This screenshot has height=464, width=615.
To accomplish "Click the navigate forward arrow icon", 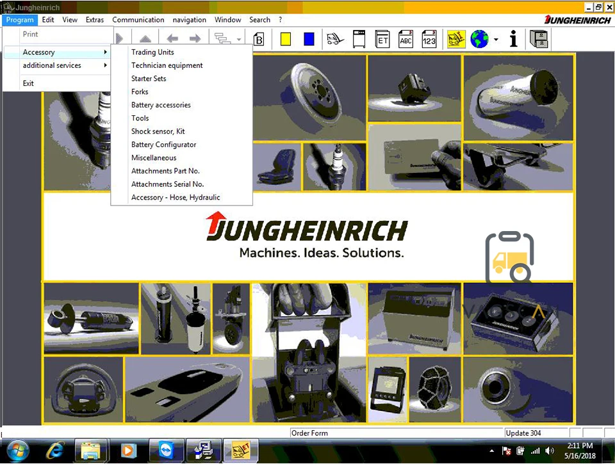I will [x=195, y=38].
